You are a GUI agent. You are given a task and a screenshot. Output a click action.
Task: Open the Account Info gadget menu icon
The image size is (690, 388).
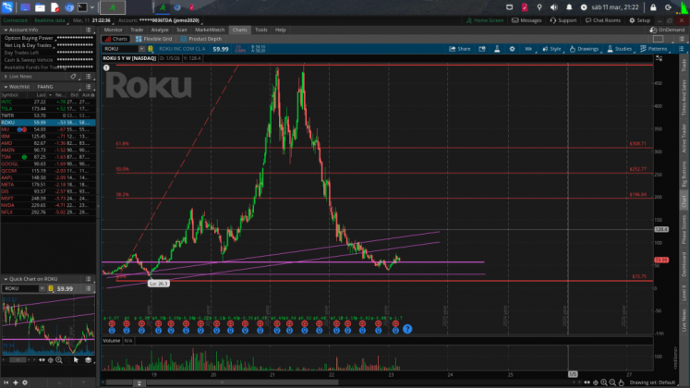[89, 30]
